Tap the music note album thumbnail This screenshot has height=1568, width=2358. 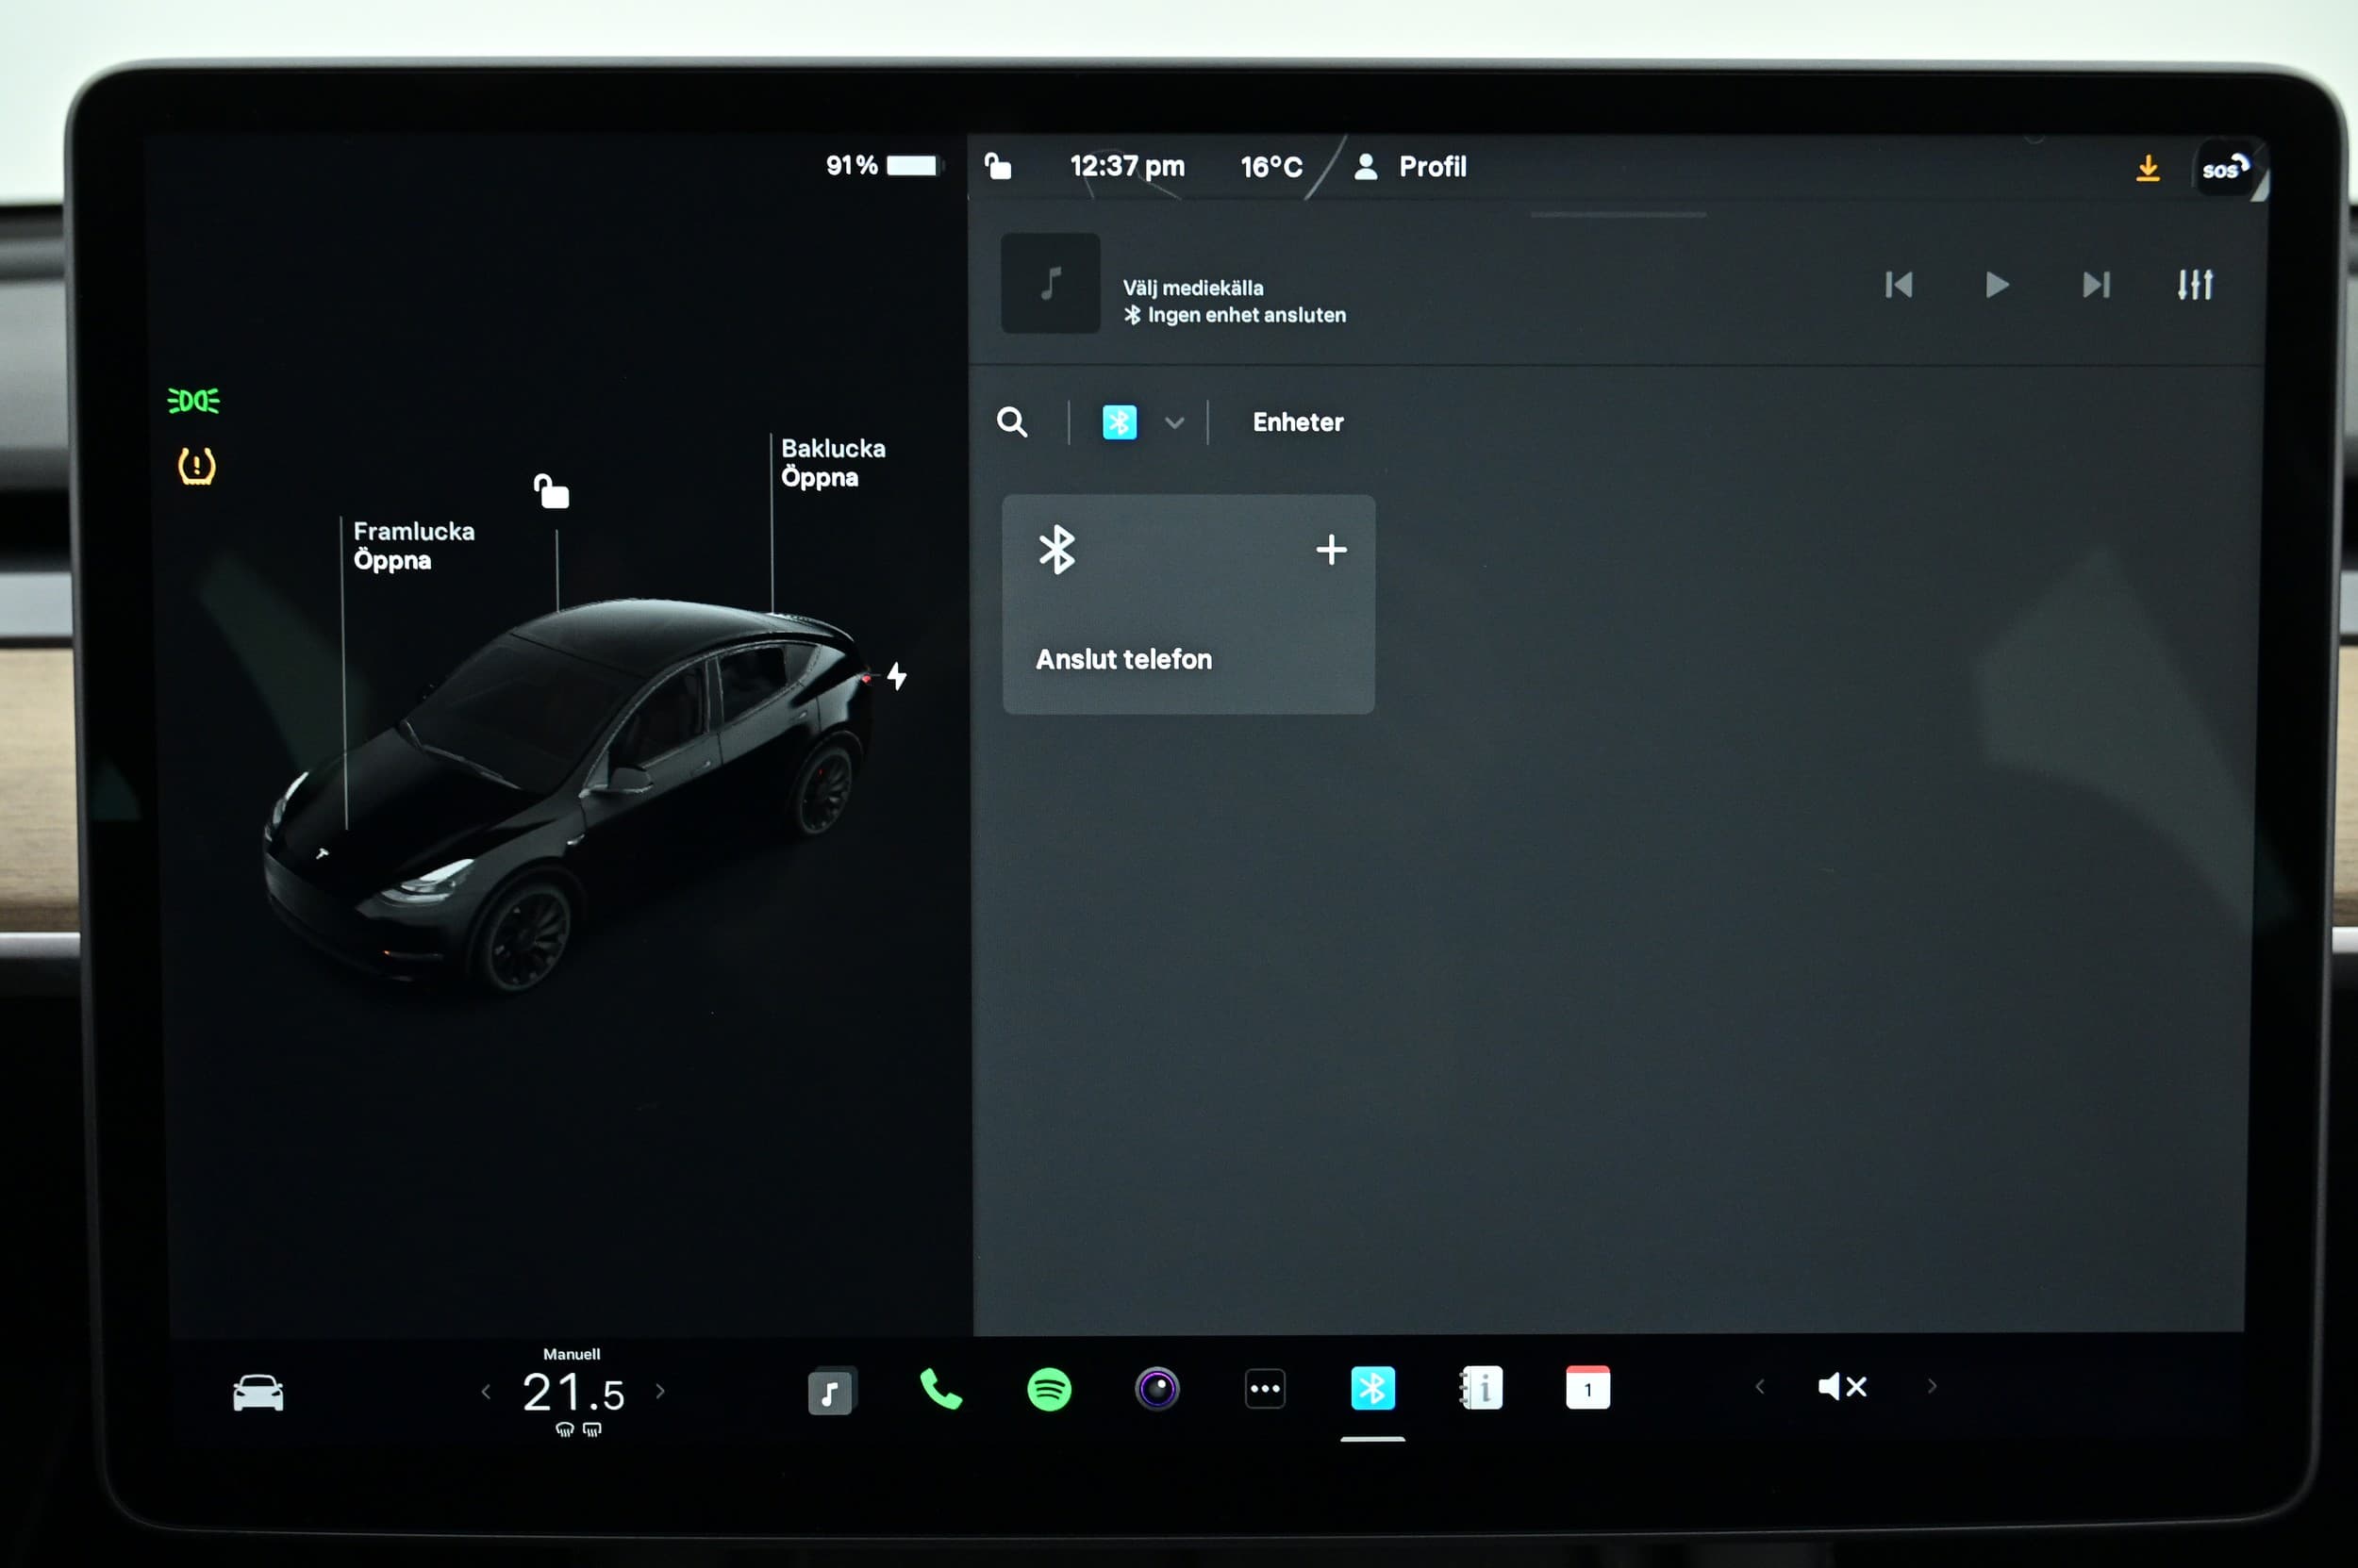(1051, 284)
